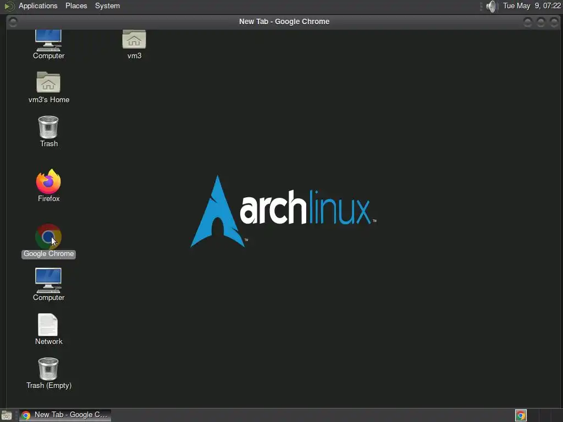The width and height of the screenshot is (563, 422).
Task: Switch to New Tab - Google Chrome taskbar entry
Action: point(65,415)
